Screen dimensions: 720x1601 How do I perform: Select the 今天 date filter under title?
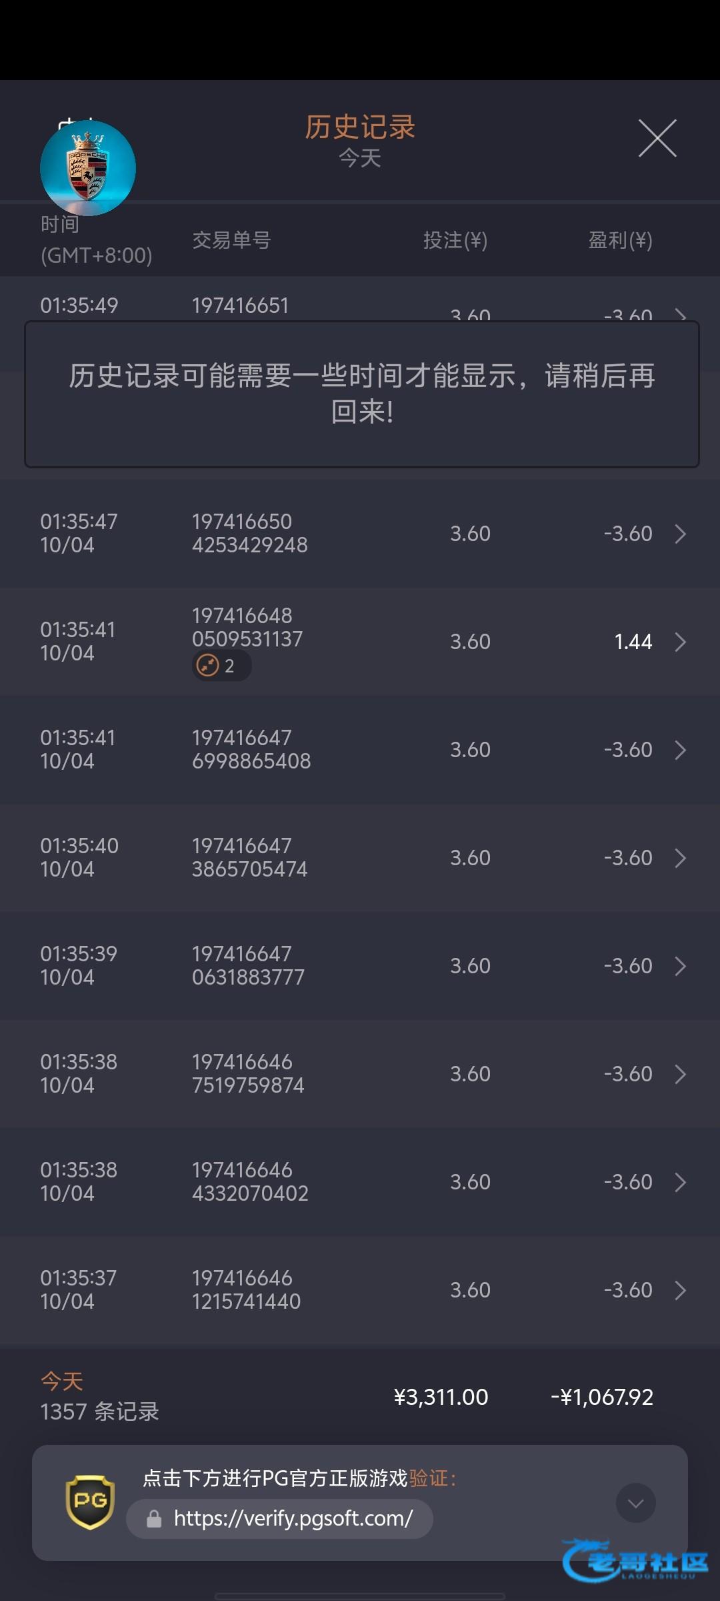click(x=360, y=158)
